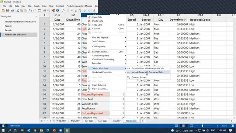Expand the Navigator dropdown arrow
236x133 pixels.
point(36,16)
